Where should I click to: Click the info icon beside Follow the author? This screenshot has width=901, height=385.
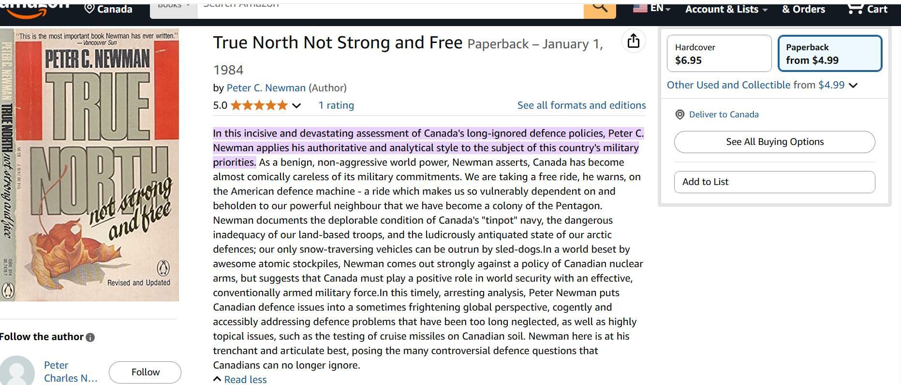(x=90, y=337)
